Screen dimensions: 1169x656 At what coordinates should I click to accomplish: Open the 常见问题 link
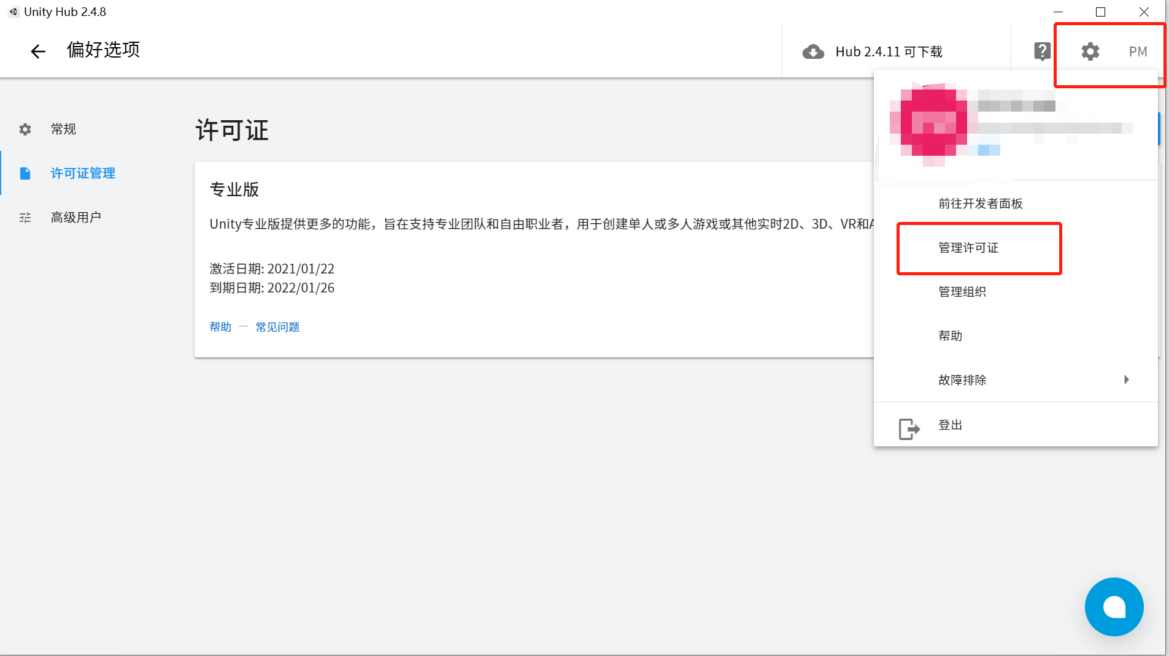click(x=277, y=327)
